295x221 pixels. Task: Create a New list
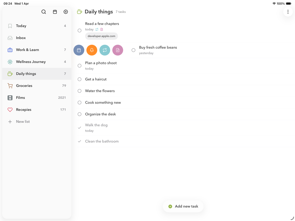tap(37, 122)
